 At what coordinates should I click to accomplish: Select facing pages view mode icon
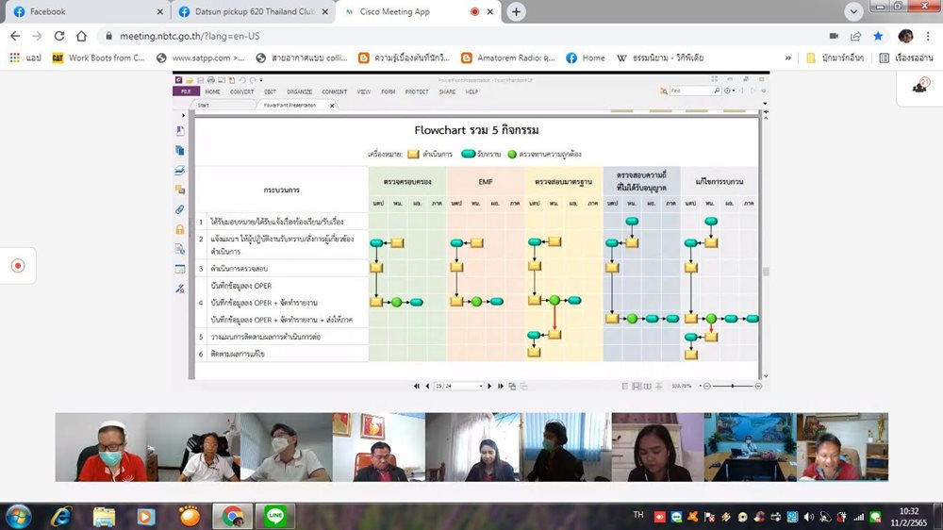tap(648, 387)
